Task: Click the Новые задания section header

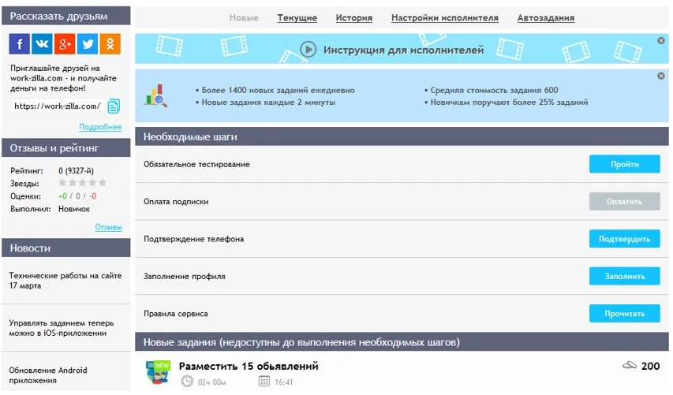Action: tap(402, 342)
